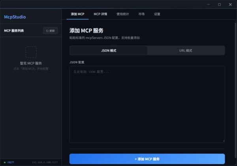The height and width of the screenshot is (166, 237).
Task: Select JSON 模式 input mode
Action: tap(109, 51)
